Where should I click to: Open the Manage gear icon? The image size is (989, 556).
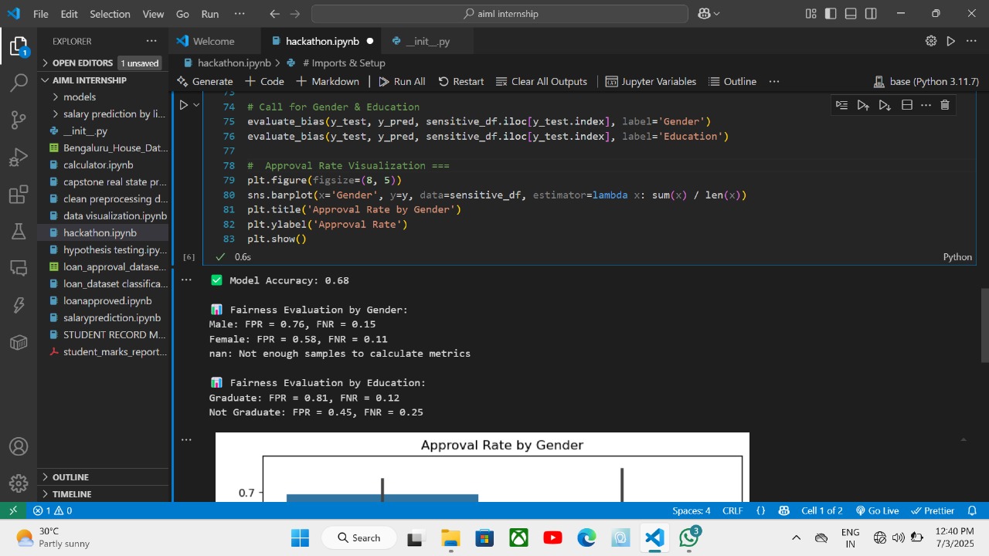(19, 483)
